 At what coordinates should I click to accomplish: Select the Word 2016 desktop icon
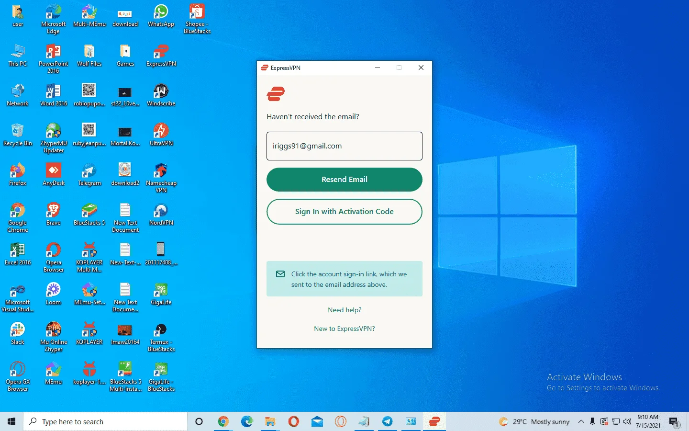(54, 95)
